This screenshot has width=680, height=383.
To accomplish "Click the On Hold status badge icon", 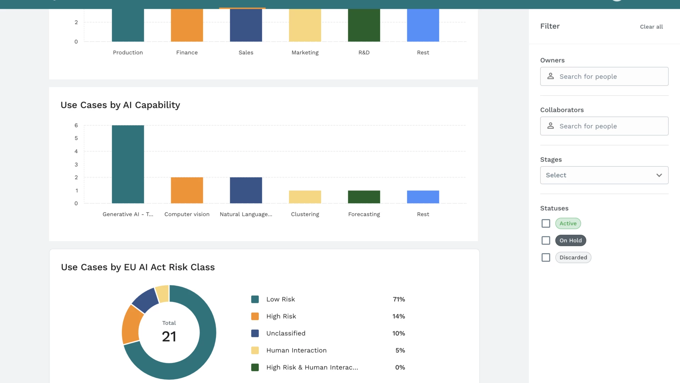I will tap(571, 240).
